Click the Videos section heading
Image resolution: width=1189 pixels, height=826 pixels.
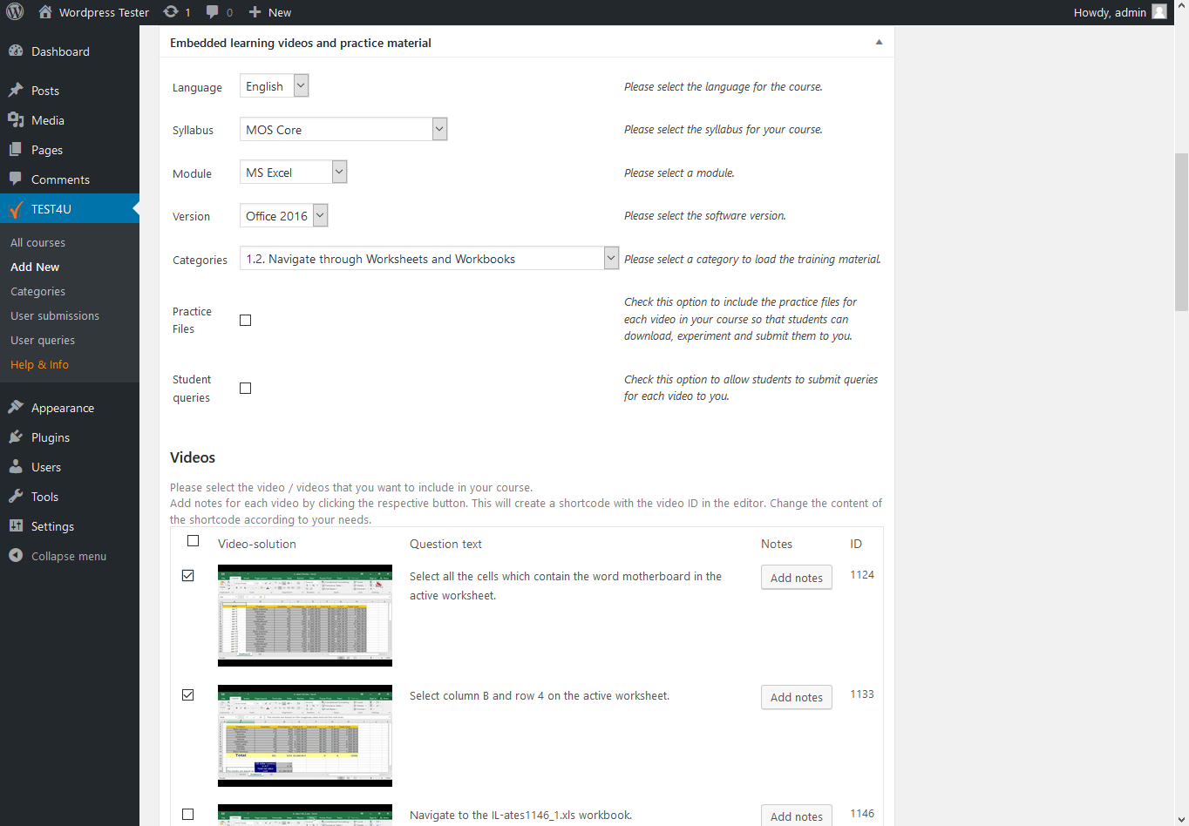193,457
